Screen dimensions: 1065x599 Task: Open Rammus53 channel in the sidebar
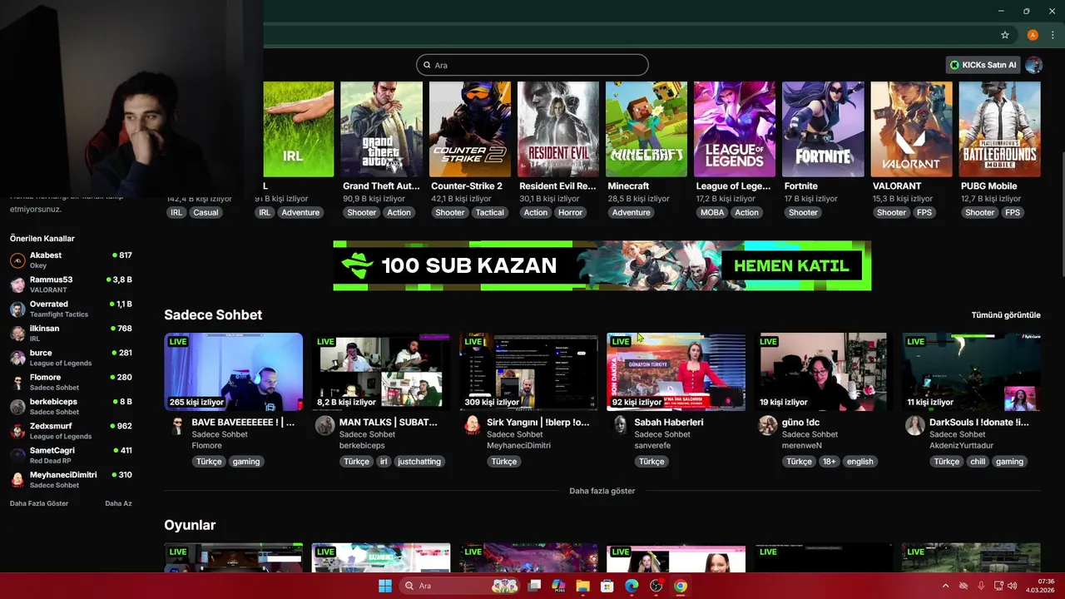[71, 285]
